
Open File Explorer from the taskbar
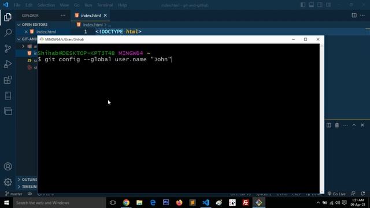[139, 203]
